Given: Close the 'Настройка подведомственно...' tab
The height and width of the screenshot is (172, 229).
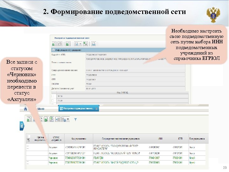Looking at the screenshot, I should tap(97, 109).
